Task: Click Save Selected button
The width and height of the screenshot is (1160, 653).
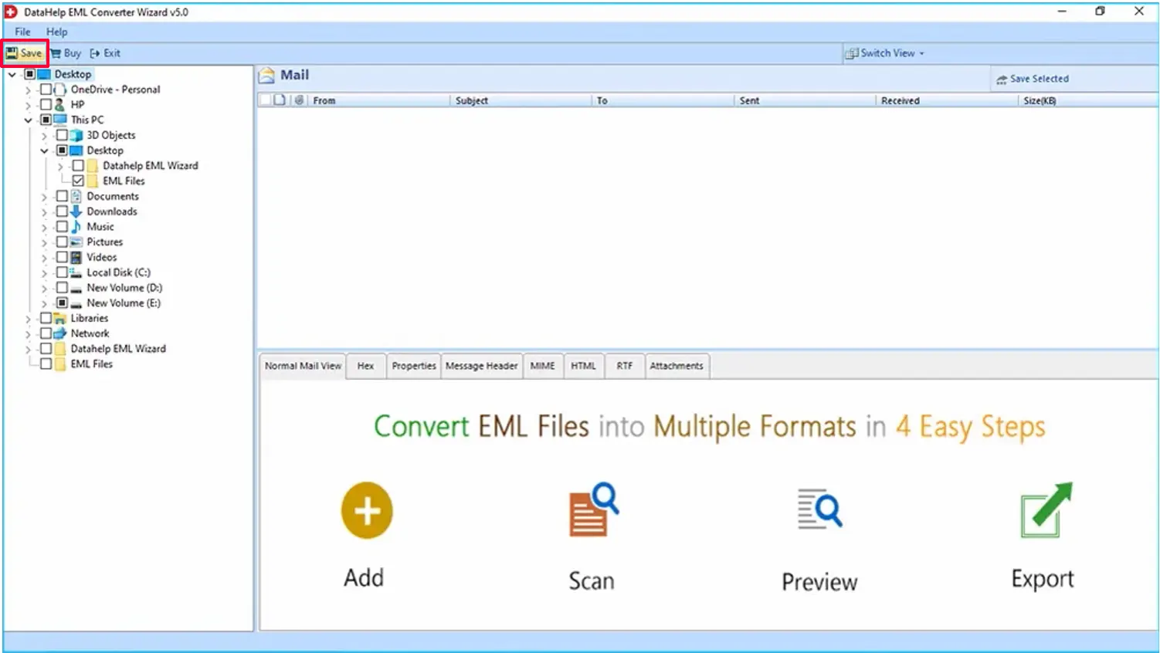Action: point(1033,79)
